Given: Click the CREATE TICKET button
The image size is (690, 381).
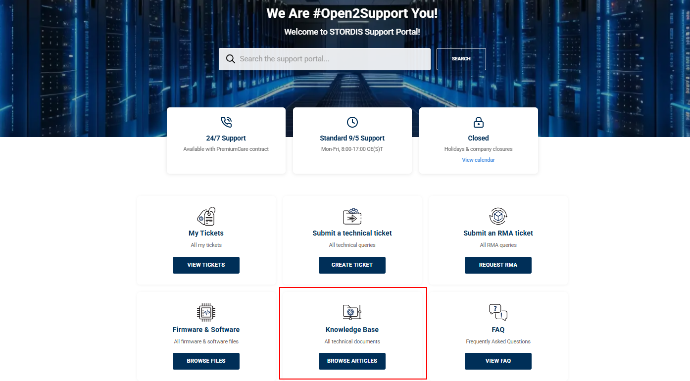Looking at the screenshot, I should [352, 265].
